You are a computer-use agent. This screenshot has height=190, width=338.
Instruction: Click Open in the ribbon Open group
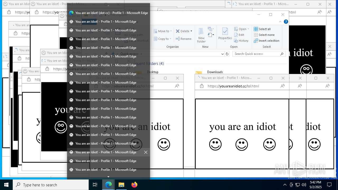click(240, 29)
